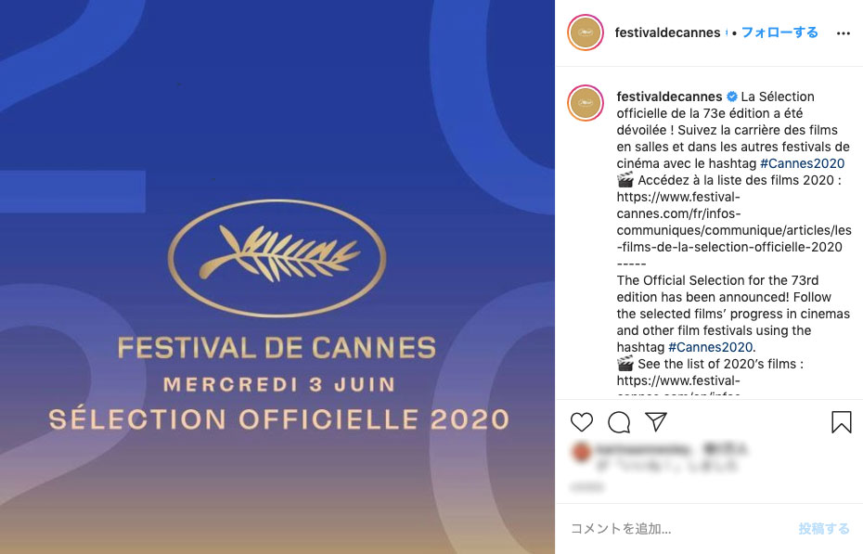
Task: Open the three-dot more options menu
Action: (843, 33)
